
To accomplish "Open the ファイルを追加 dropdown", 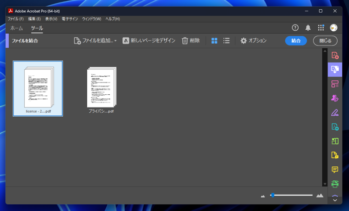I will tap(95, 41).
